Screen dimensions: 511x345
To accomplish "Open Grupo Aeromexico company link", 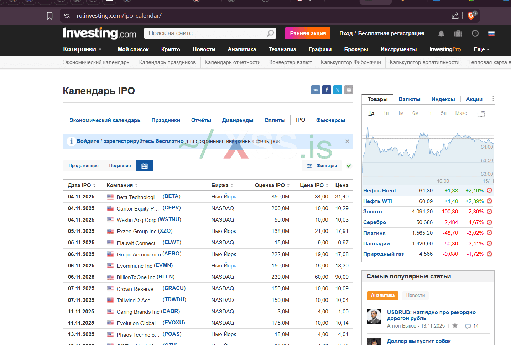I will pyautogui.click(x=139, y=254).
